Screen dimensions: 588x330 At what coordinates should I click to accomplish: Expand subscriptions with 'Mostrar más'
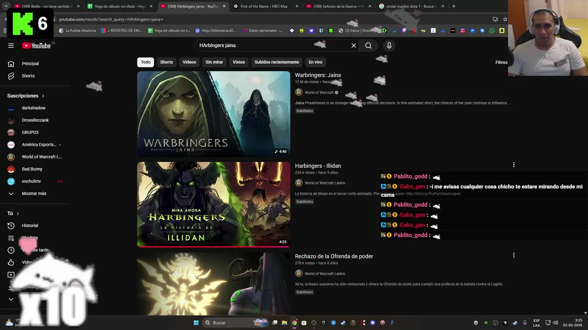pos(35,193)
